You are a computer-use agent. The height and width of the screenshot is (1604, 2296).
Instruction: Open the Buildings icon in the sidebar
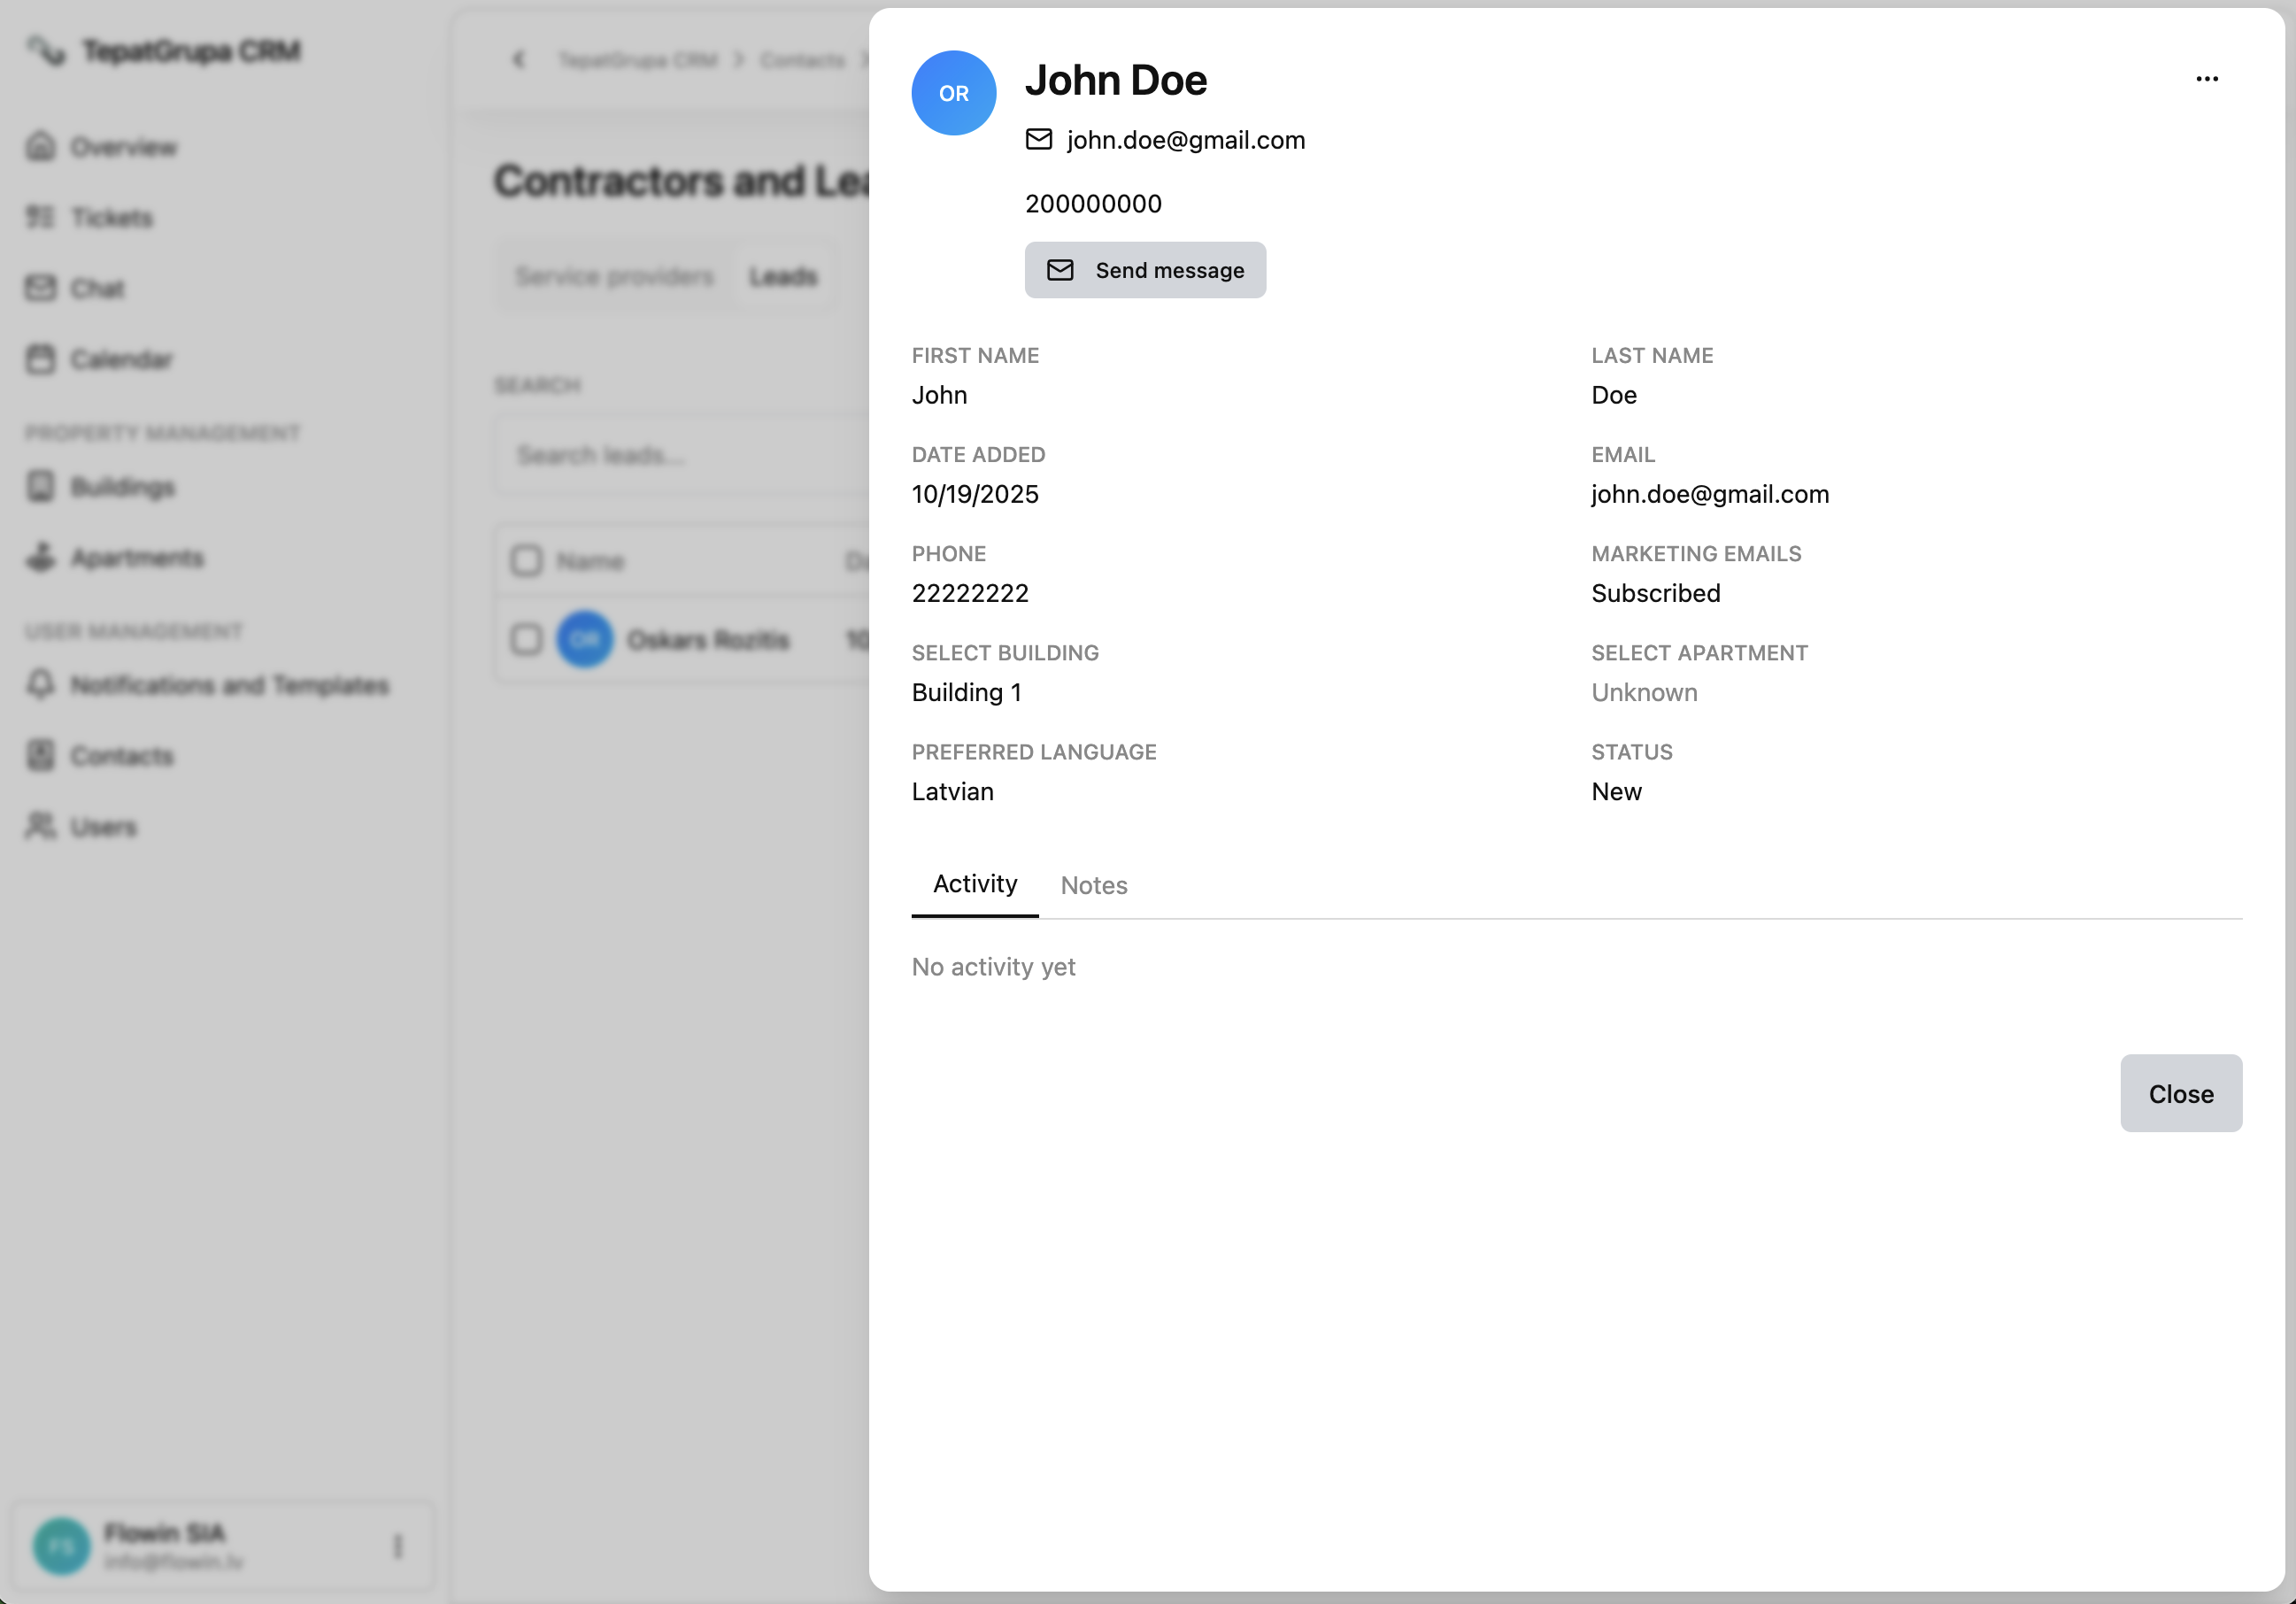41,487
